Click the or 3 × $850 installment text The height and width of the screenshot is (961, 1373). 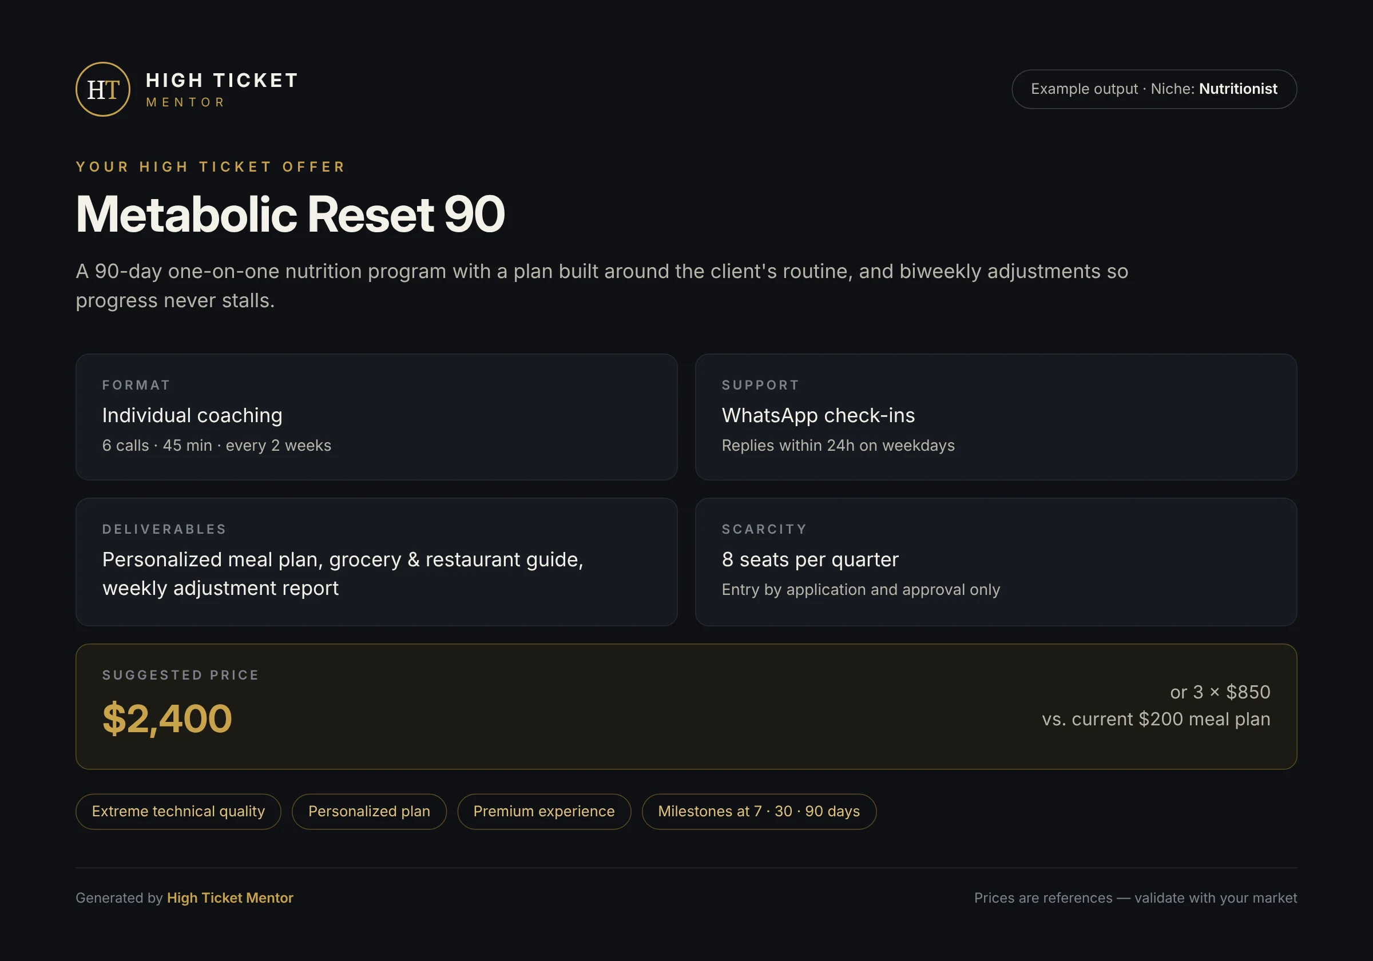(1220, 692)
